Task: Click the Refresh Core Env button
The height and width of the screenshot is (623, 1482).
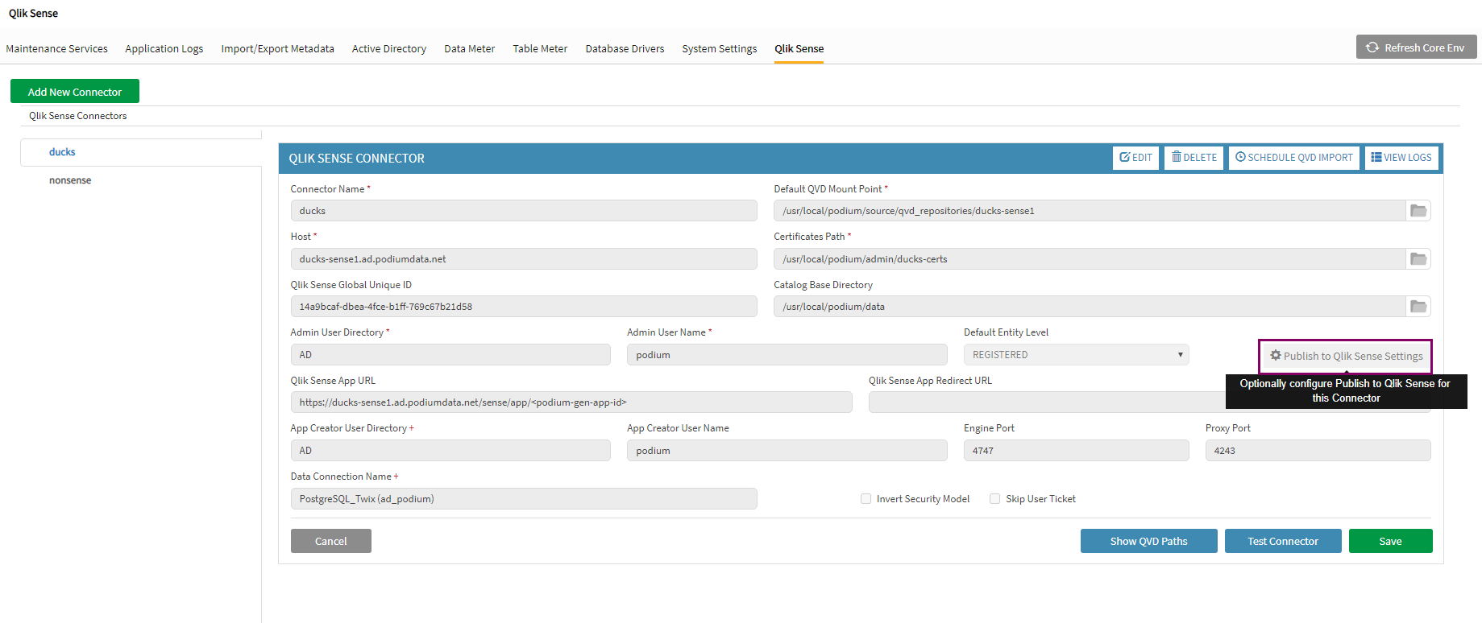Action: [1416, 47]
